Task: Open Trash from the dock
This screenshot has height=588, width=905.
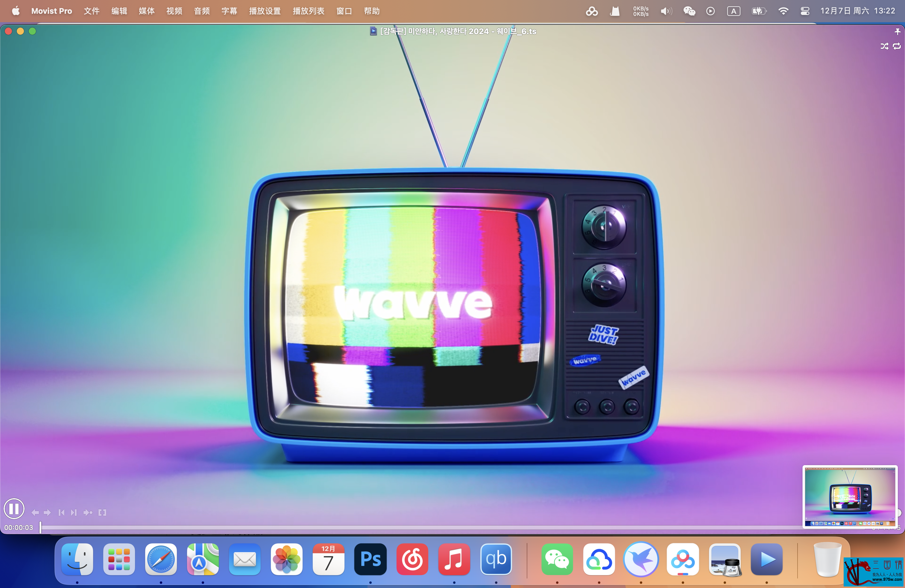Action: 827,559
